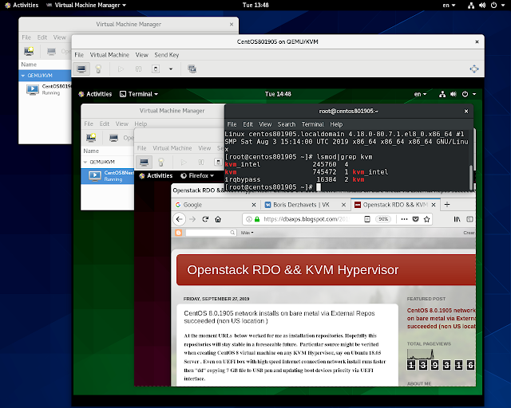Click the console resize icon at far right
This screenshot has width=511, height=408.
click(473, 69)
